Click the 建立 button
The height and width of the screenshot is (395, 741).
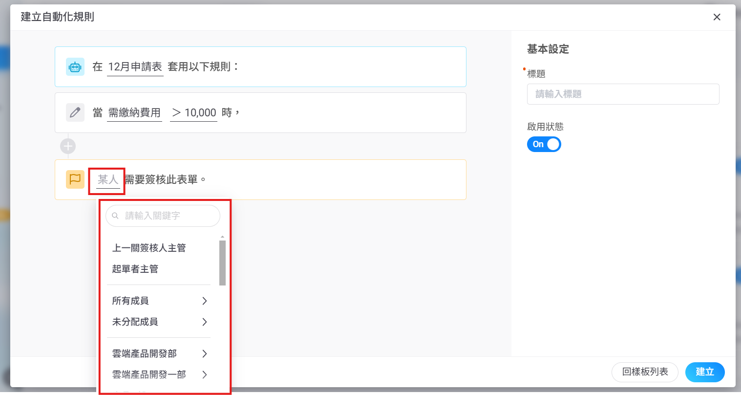704,372
